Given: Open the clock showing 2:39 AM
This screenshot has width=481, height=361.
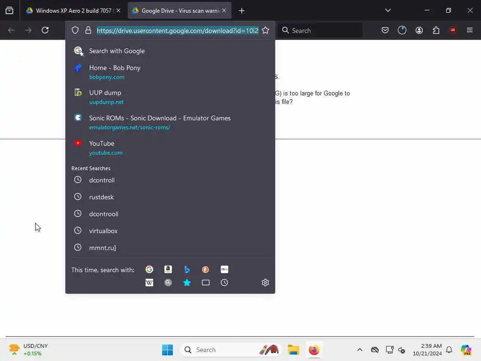Looking at the screenshot, I should point(427,350).
